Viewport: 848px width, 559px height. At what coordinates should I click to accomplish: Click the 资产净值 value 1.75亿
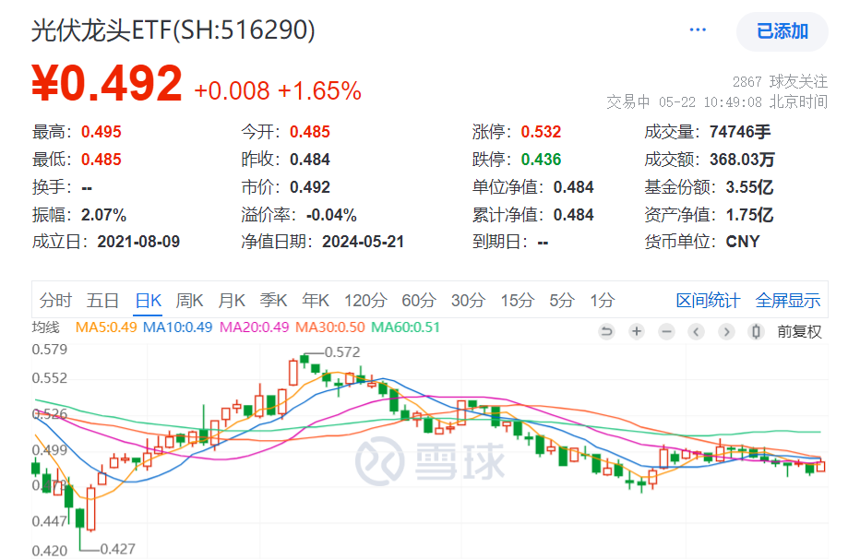point(749,215)
